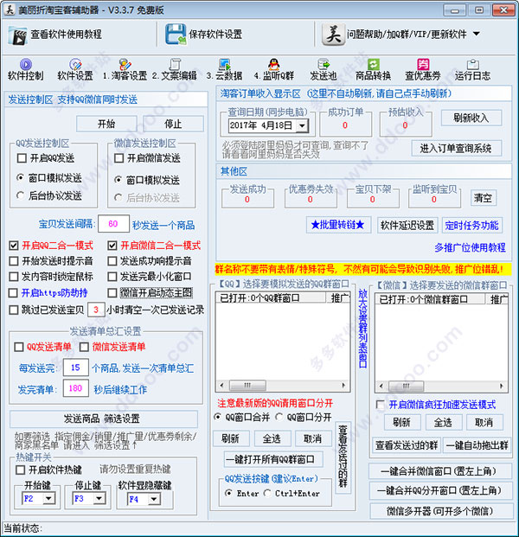Click the 每发送完 15 items input field
519x537 pixels.
pos(76,368)
